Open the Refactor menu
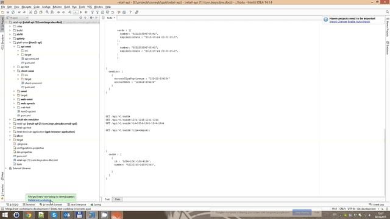The image size is (390, 219). click(57, 7)
